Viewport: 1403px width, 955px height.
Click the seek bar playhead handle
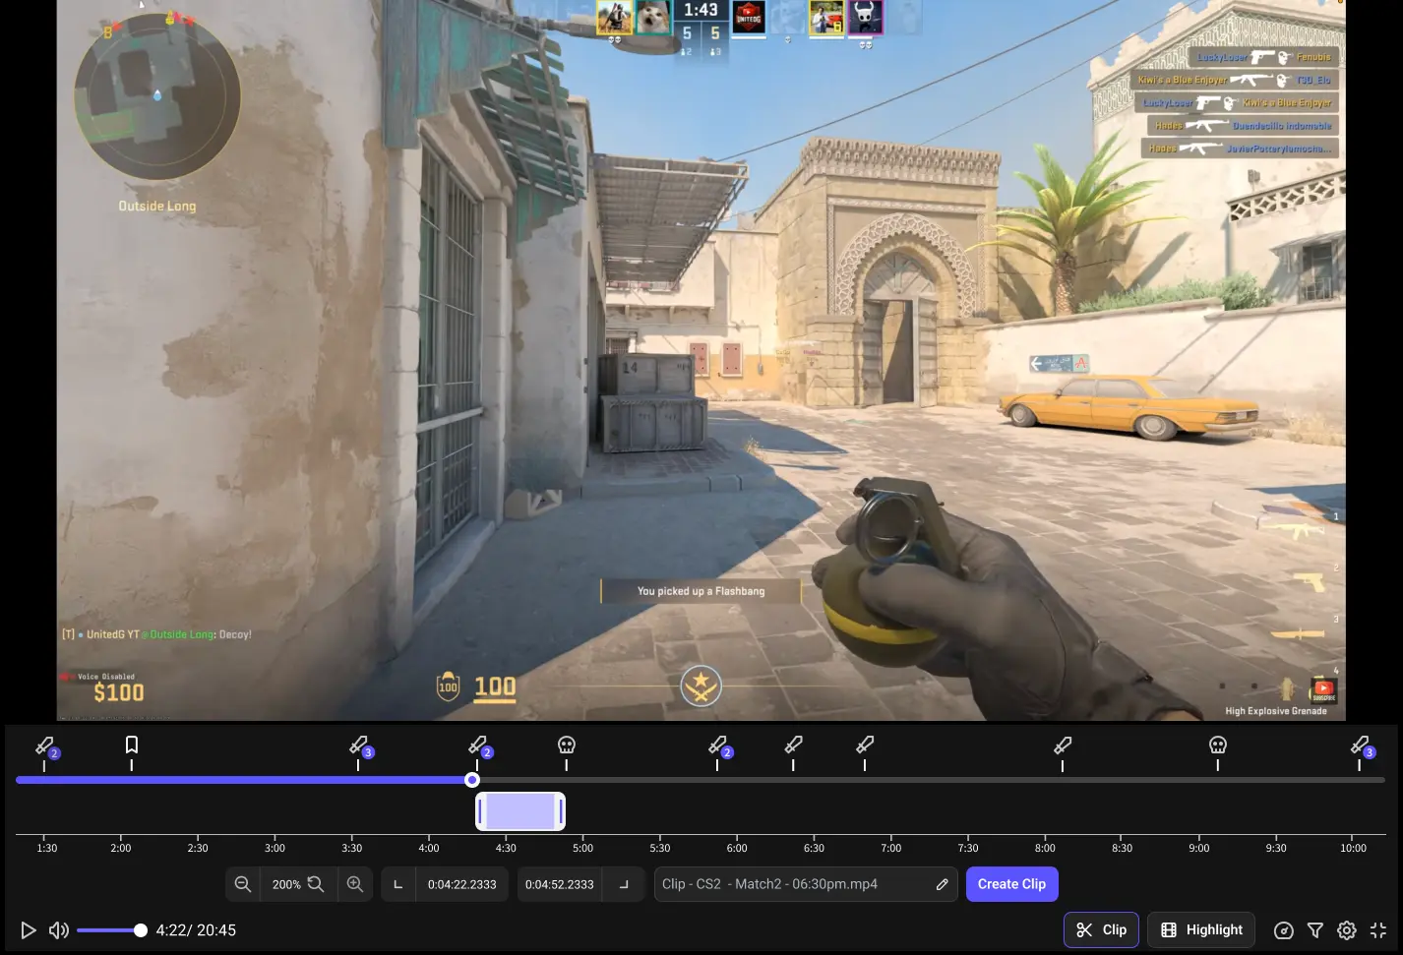472,780
